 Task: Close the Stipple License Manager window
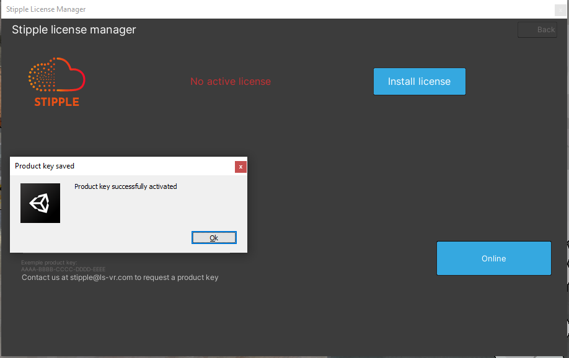(560, 10)
